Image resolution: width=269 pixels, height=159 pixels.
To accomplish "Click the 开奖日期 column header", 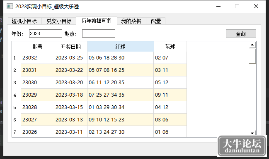I will click(71, 47).
